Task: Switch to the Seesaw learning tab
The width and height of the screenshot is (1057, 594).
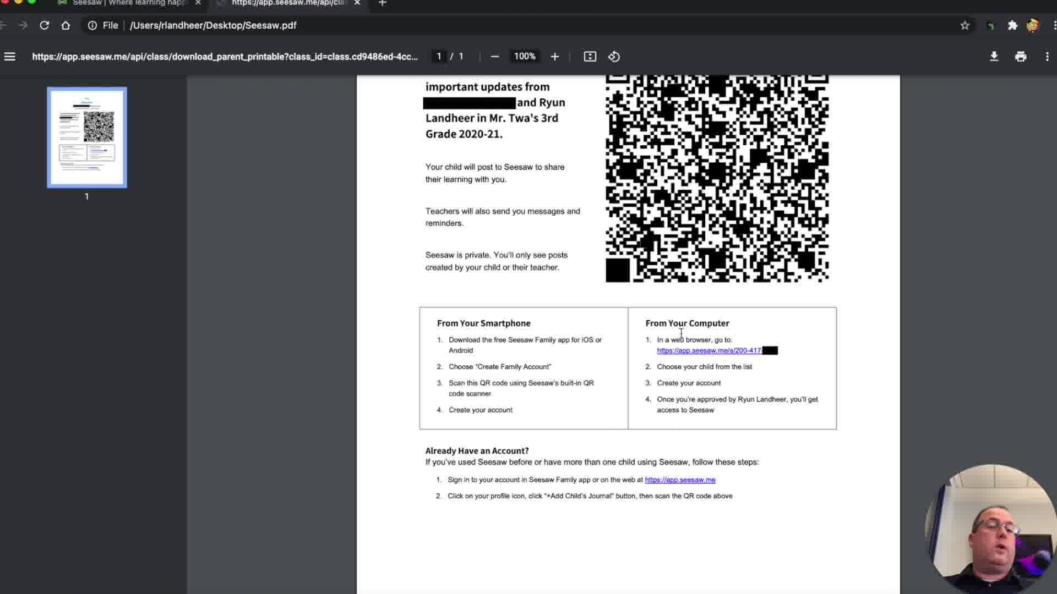Action: [130, 3]
